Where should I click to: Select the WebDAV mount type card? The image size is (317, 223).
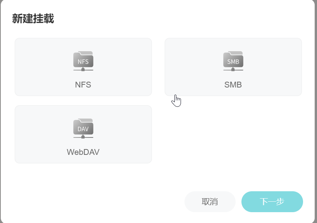click(x=83, y=134)
